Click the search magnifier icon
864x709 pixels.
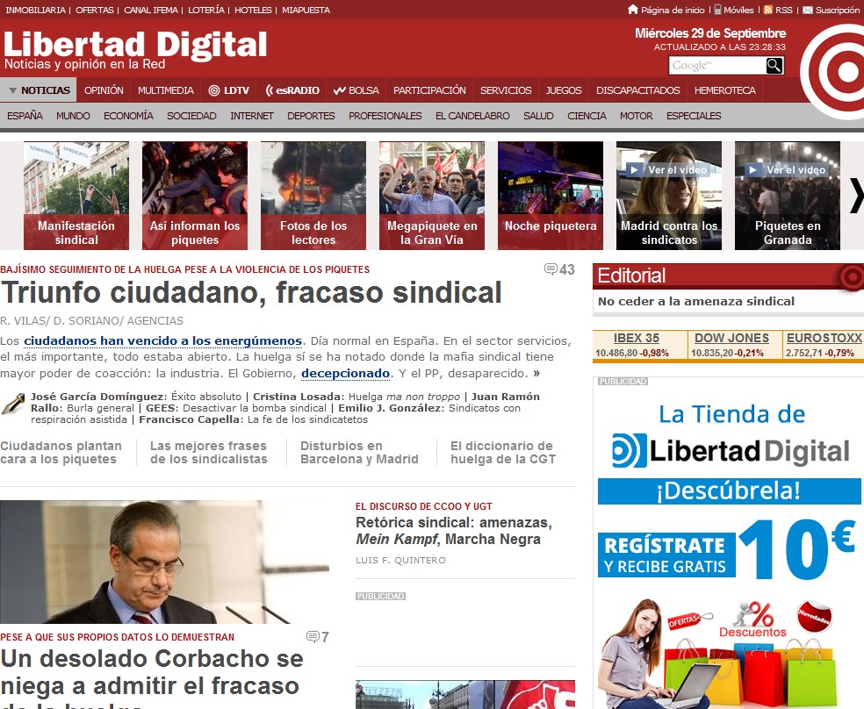click(774, 66)
